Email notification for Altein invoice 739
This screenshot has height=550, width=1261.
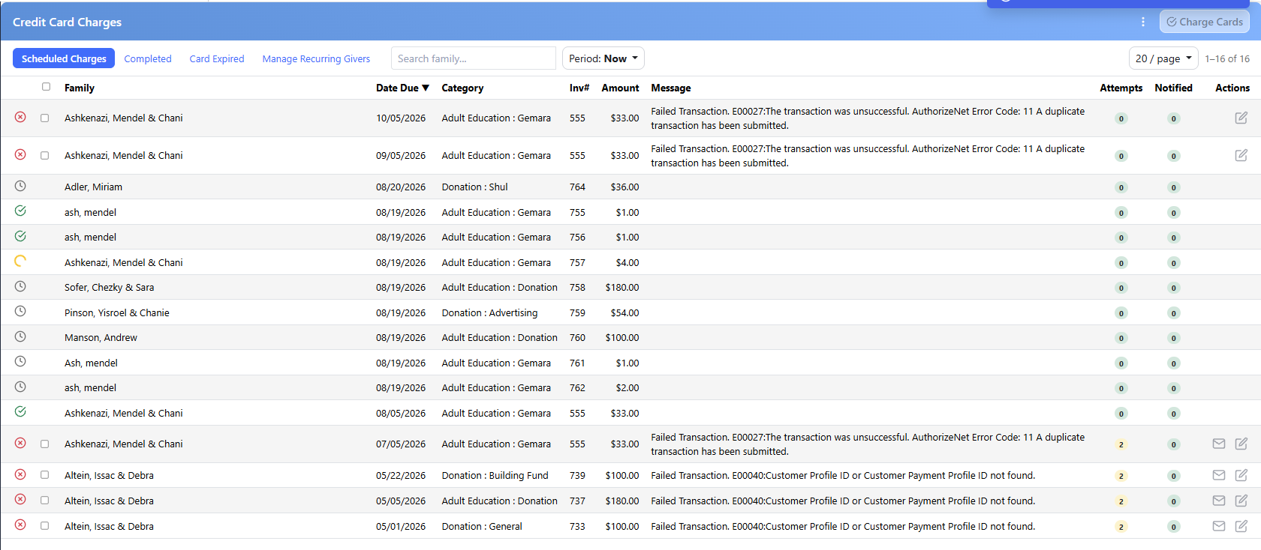[x=1219, y=475]
